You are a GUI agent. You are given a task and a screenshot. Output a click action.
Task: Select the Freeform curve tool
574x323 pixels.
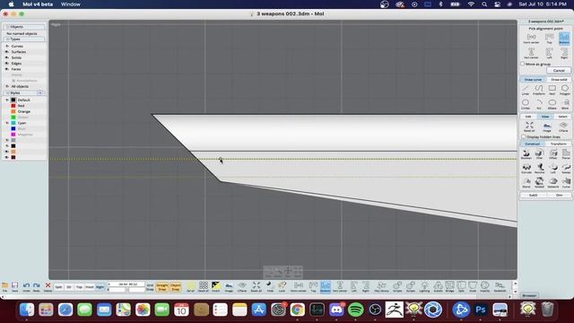point(539,90)
